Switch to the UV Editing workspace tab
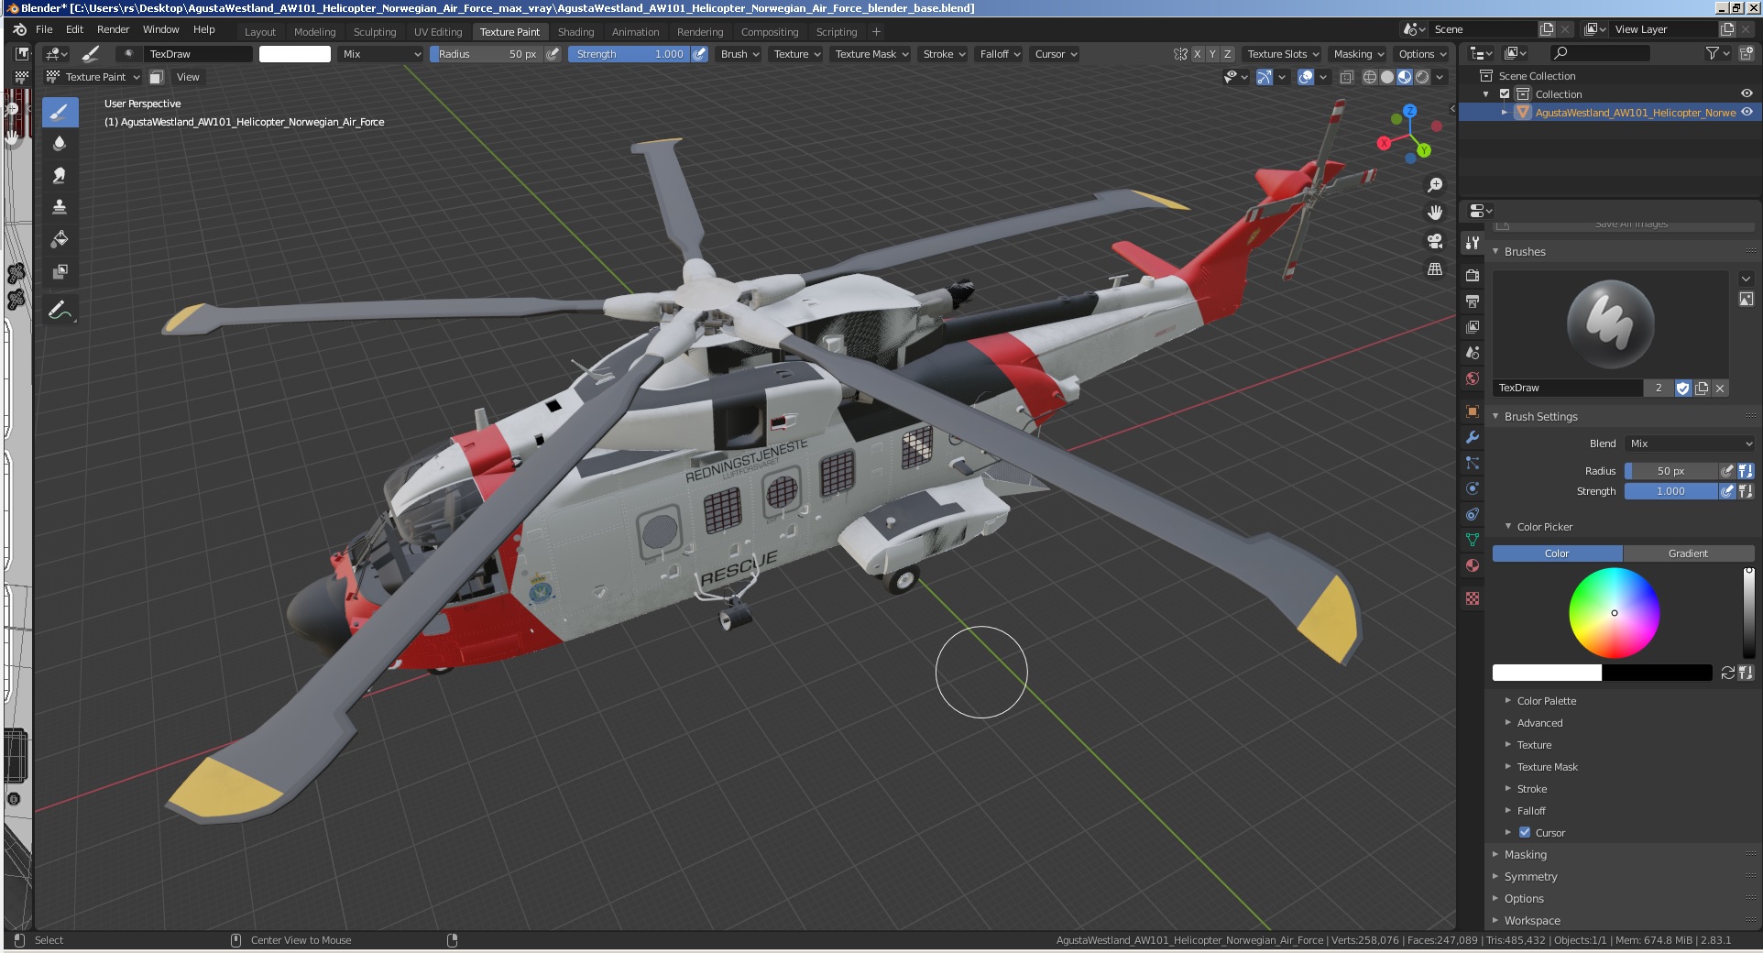Screen dimensions: 1763x953 pyautogui.click(x=438, y=31)
